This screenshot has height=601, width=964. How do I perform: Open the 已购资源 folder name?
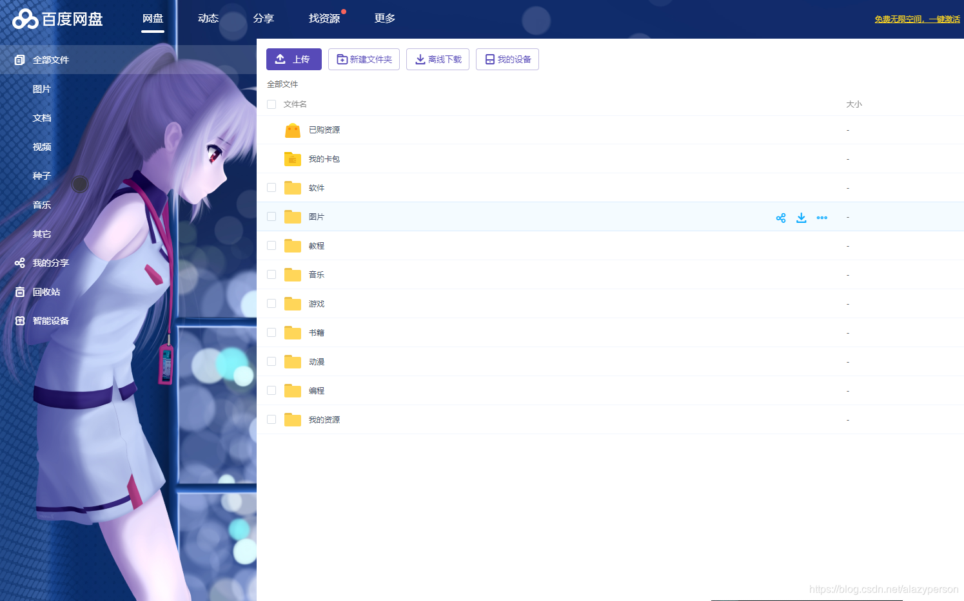(324, 130)
